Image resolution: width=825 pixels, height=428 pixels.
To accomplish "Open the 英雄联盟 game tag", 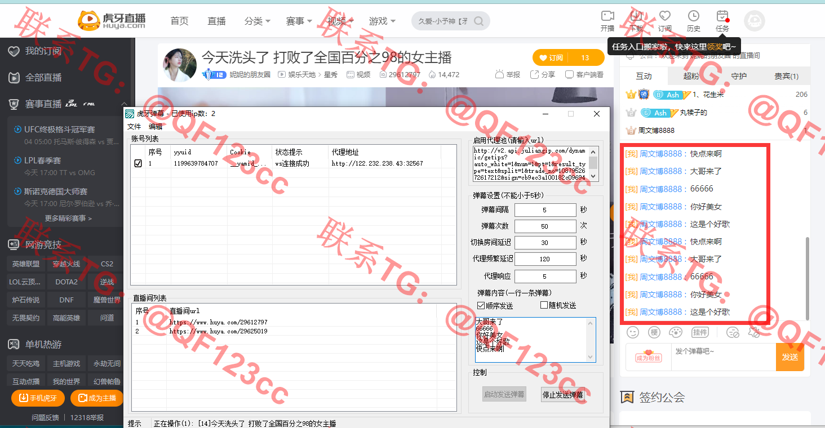I will [x=26, y=264].
